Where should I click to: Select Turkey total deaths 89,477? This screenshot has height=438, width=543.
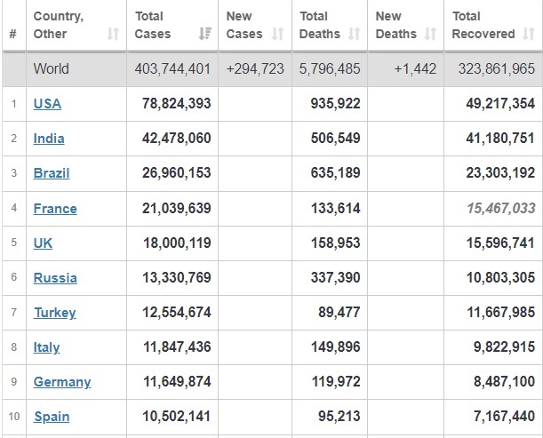tap(339, 313)
